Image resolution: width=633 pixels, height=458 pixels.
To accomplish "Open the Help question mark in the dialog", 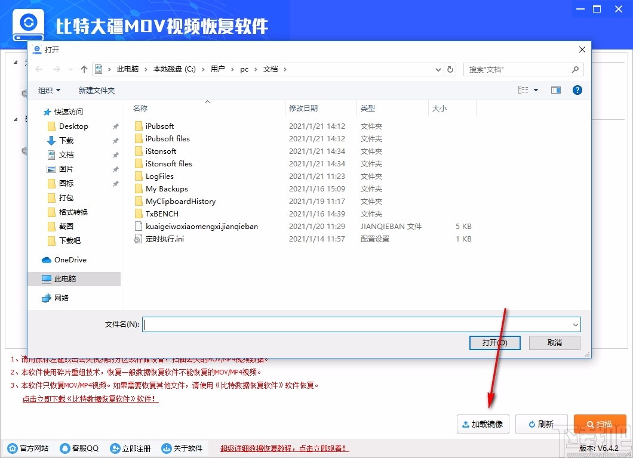I will click(576, 90).
